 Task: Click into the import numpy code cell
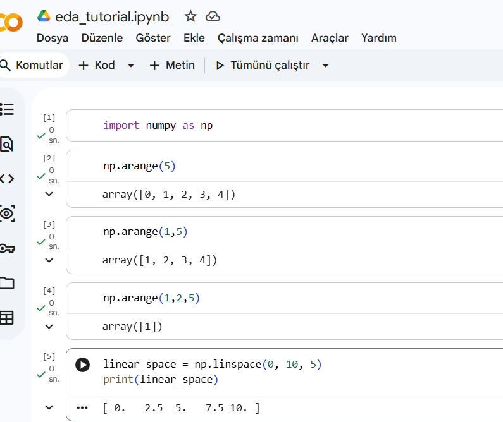tap(284, 125)
